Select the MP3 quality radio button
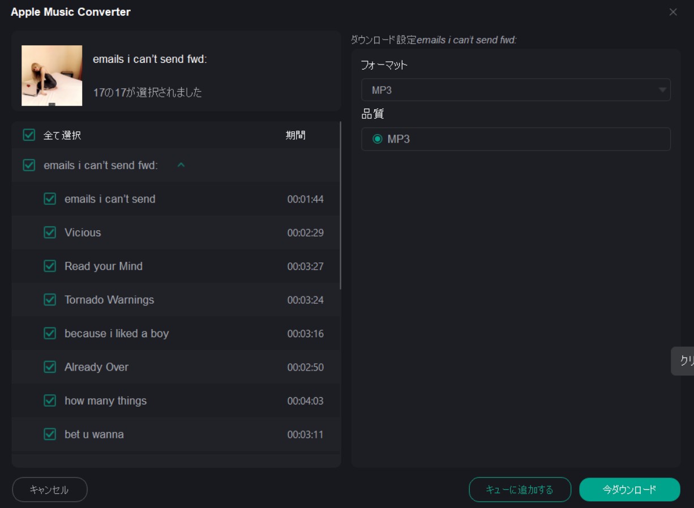The image size is (694, 508). point(378,139)
